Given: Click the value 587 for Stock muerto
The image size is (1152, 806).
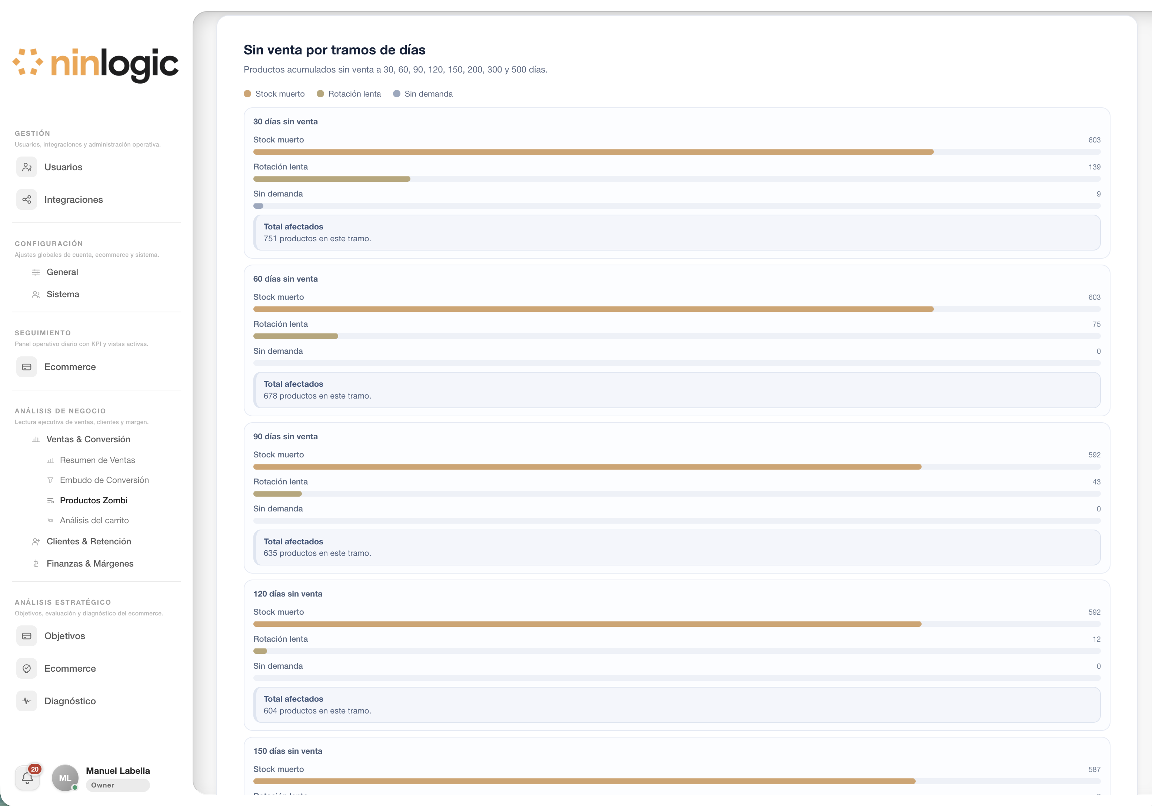Looking at the screenshot, I should tap(1095, 769).
